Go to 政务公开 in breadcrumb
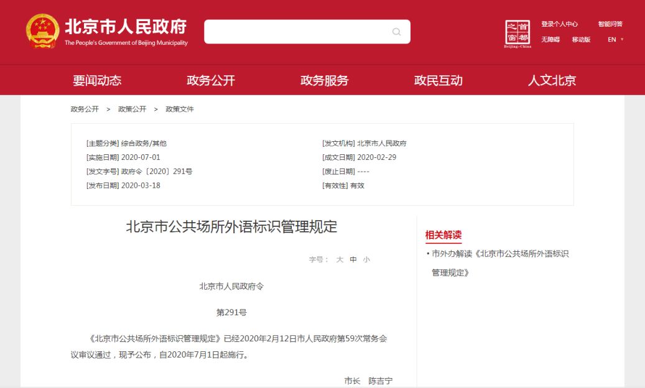 pos(85,109)
